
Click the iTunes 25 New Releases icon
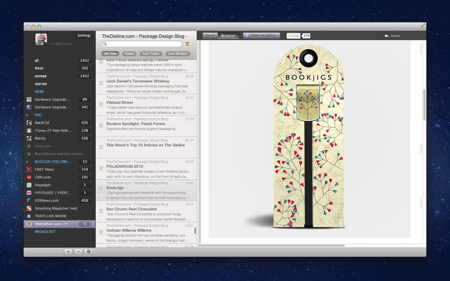tap(29, 130)
